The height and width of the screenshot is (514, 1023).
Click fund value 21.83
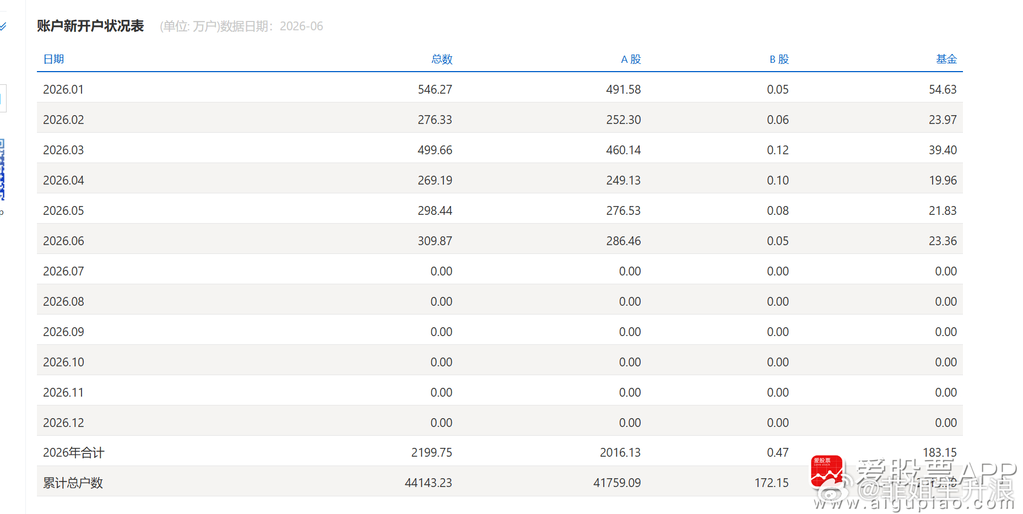(943, 210)
